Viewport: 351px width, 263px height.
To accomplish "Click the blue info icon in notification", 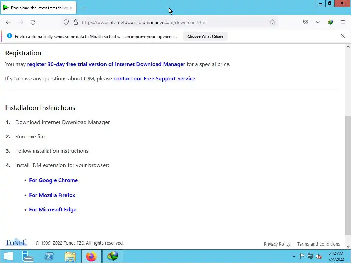I will (x=9, y=36).
